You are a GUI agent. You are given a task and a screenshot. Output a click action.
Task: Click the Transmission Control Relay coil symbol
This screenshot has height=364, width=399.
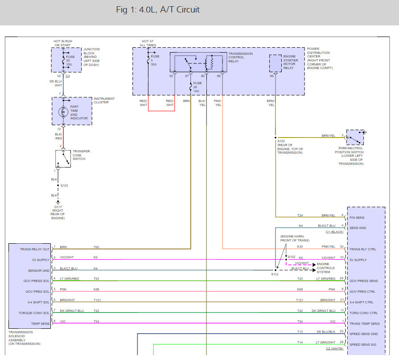click(210, 62)
